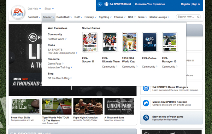Image resolution: width=212 pixels, height=134 pixels.
Task: Expand the More menu
Action: (x=142, y=17)
